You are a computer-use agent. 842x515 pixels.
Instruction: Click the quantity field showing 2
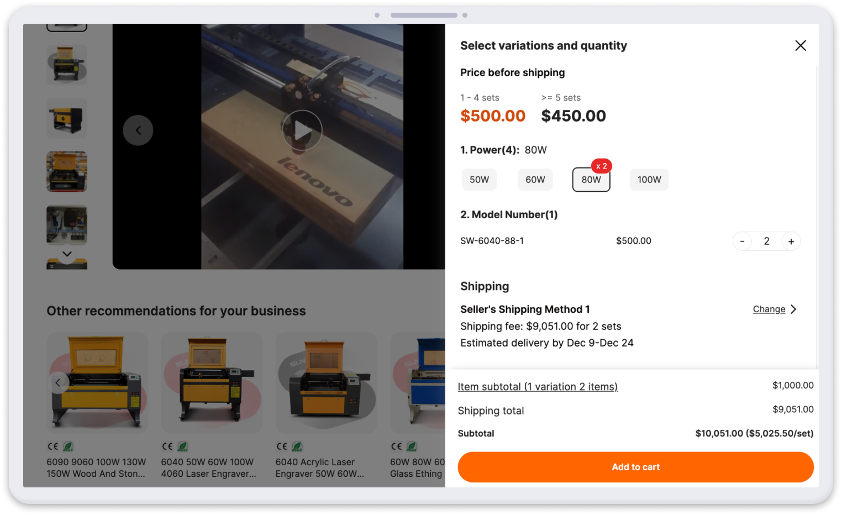[x=766, y=241]
